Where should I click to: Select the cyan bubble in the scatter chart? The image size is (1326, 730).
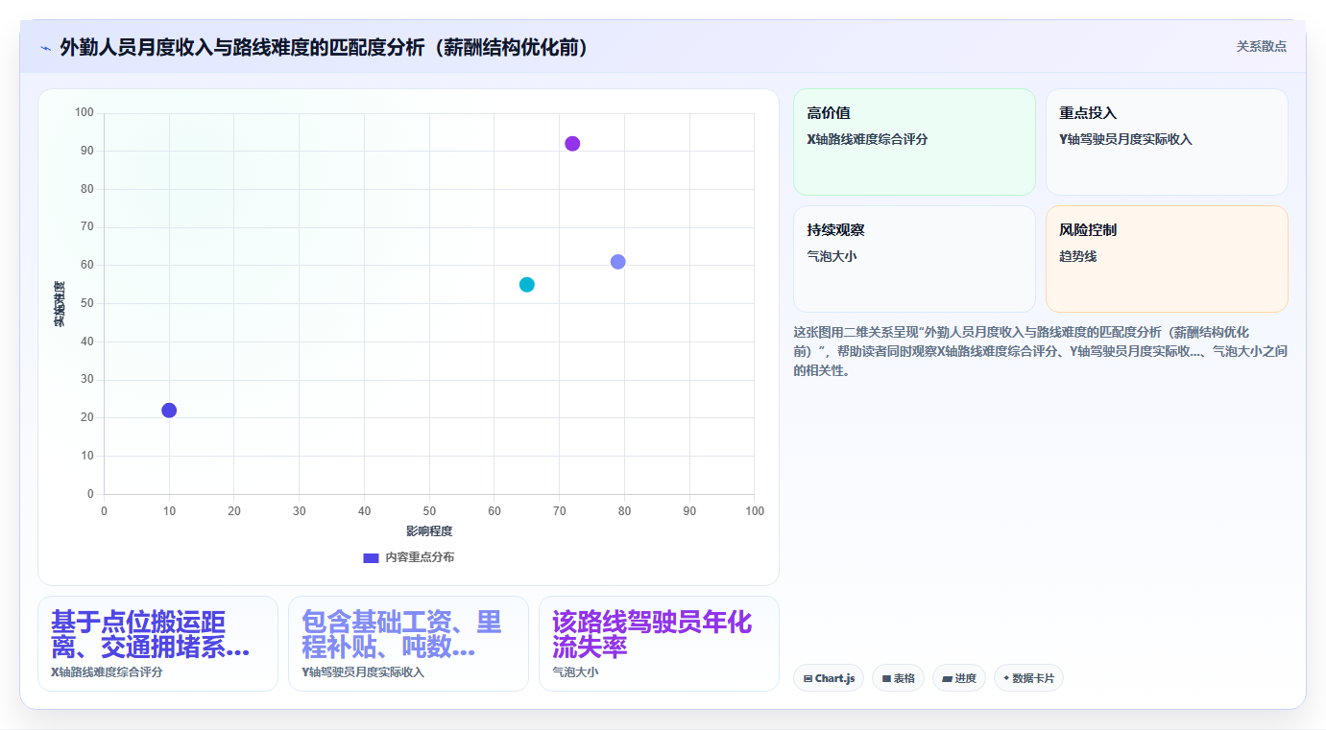(x=527, y=285)
